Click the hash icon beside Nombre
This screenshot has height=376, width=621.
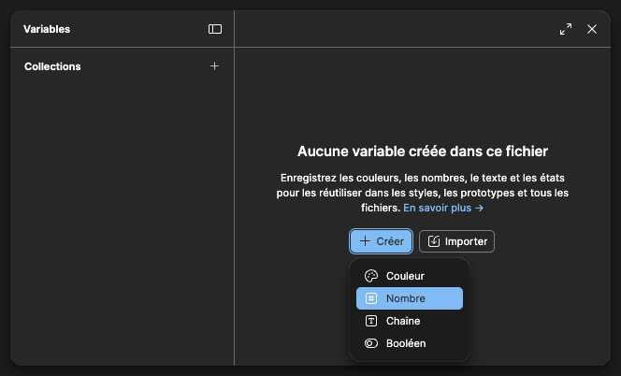coord(371,298)
